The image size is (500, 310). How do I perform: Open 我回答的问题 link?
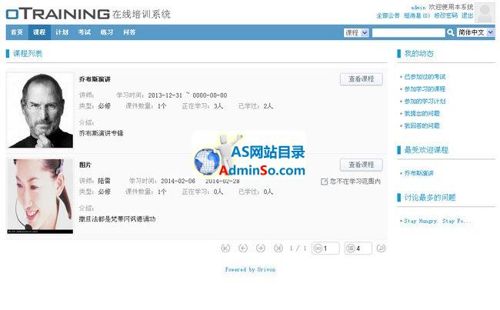422,126
